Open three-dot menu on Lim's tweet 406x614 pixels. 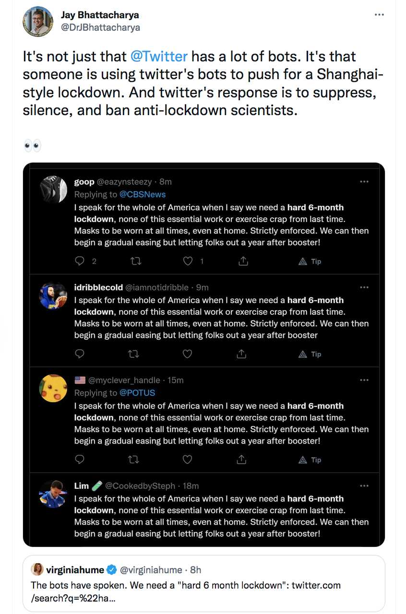[x=364, y=486]
